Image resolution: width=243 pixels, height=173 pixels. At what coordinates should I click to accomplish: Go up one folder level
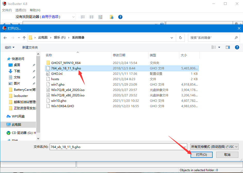[x=24, y=38]
